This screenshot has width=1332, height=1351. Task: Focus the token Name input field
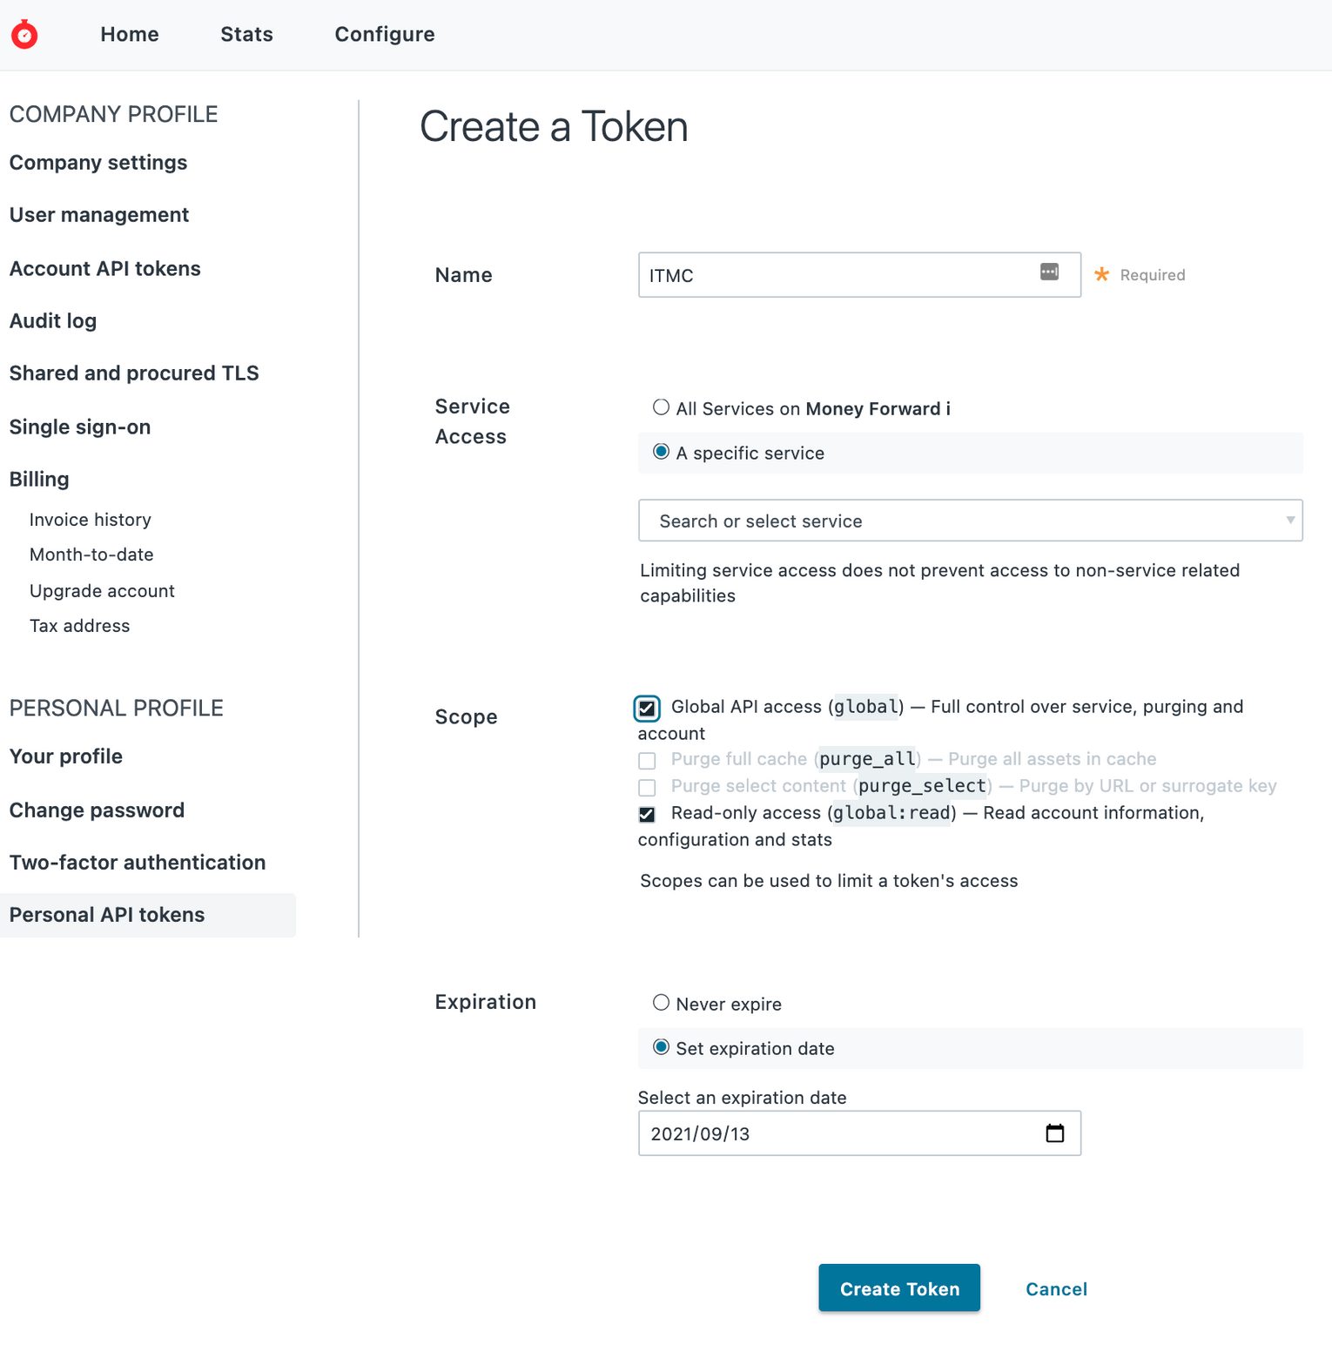(x=859, y=275)
